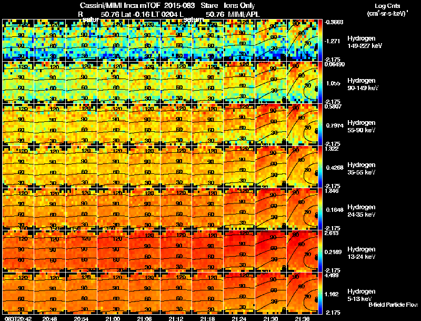The height and width of the screenshot is (321, 421).
Task: Select the 21:30 panel in Hydrogen 13-24 keV row
Action: (x=270, y=251)
